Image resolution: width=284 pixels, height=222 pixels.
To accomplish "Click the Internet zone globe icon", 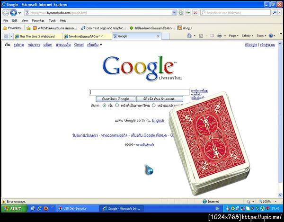I will coord(204,201).
